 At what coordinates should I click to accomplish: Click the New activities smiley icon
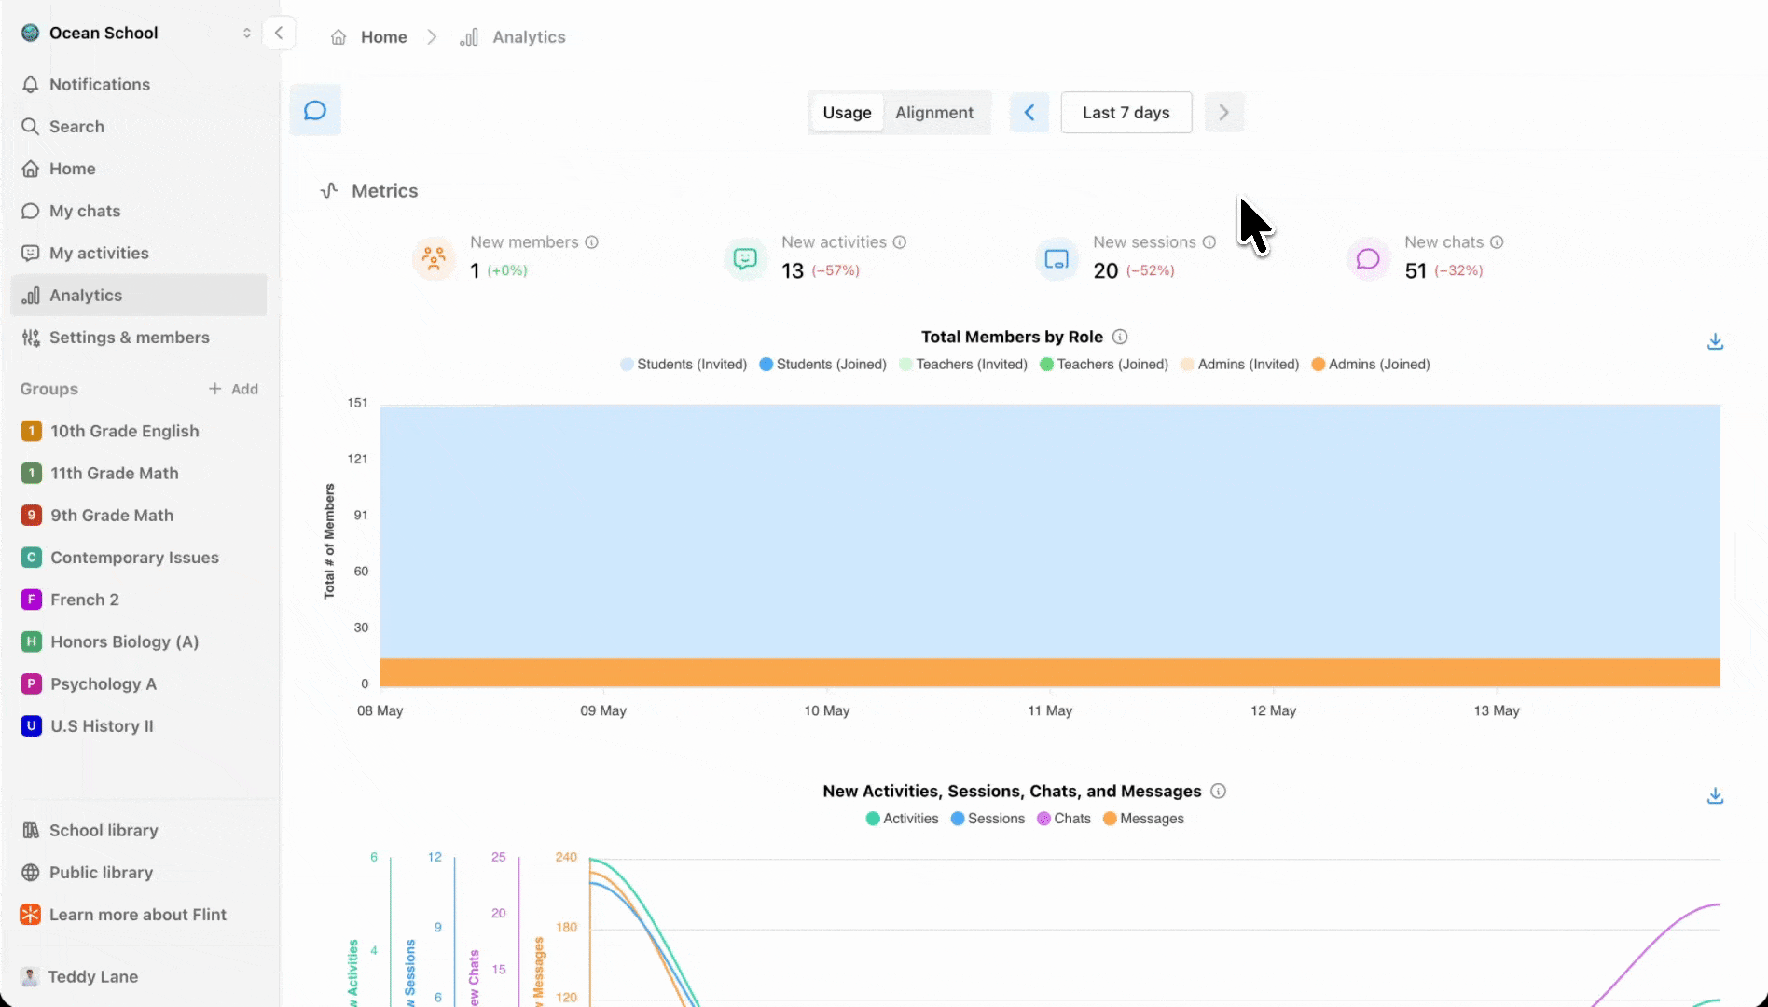tap(745, 258)
